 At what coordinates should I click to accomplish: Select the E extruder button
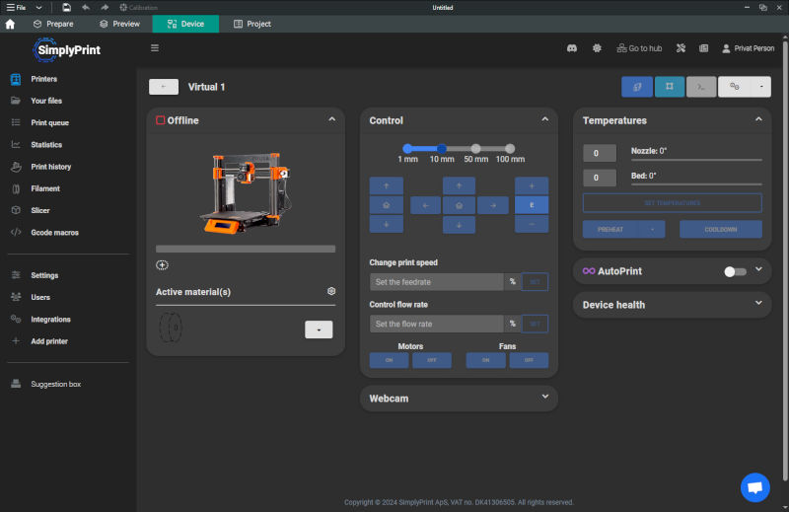tap(532, 205)
